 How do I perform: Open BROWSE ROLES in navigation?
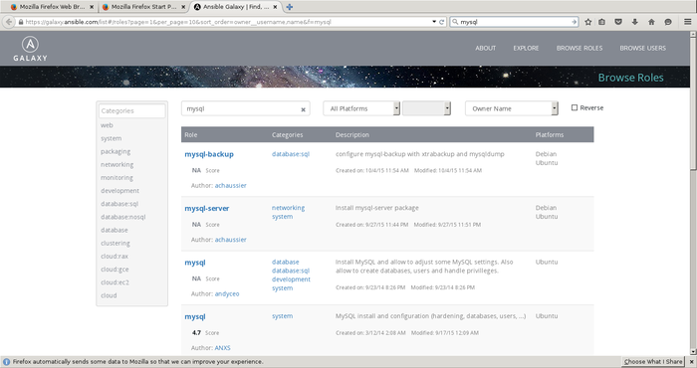pyautogui.click(x=580, y=48)
